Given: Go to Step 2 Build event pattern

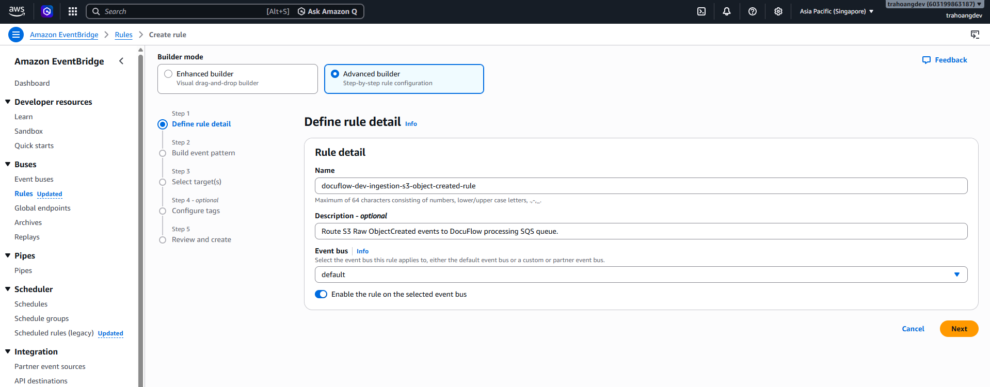Looking at the screenshot, I should pos(203,153).
